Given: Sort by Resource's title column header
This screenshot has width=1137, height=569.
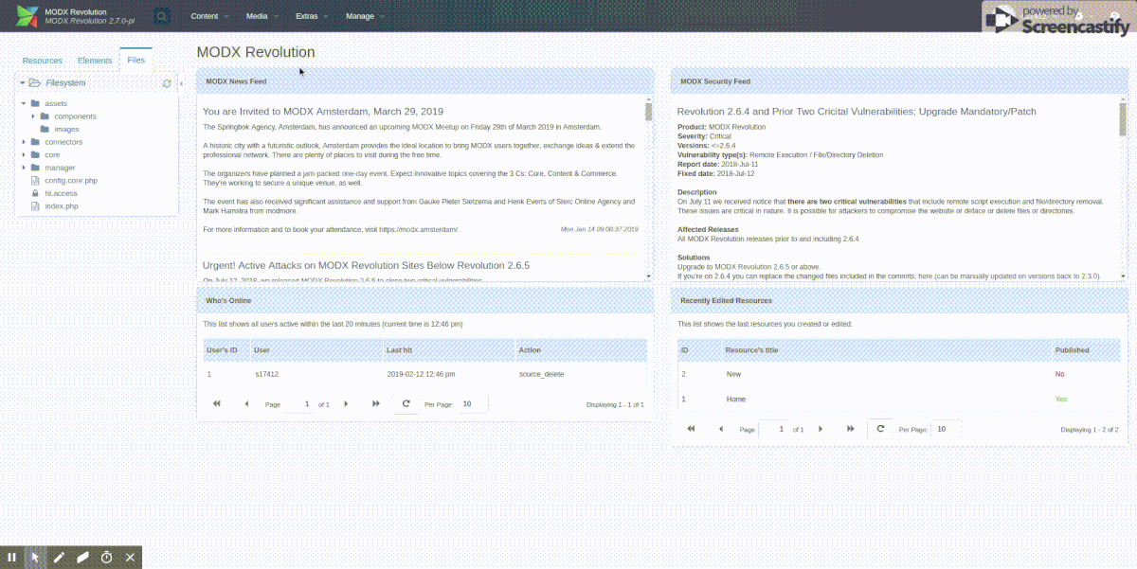Looking at the screenshot, I should click(887, 350).
